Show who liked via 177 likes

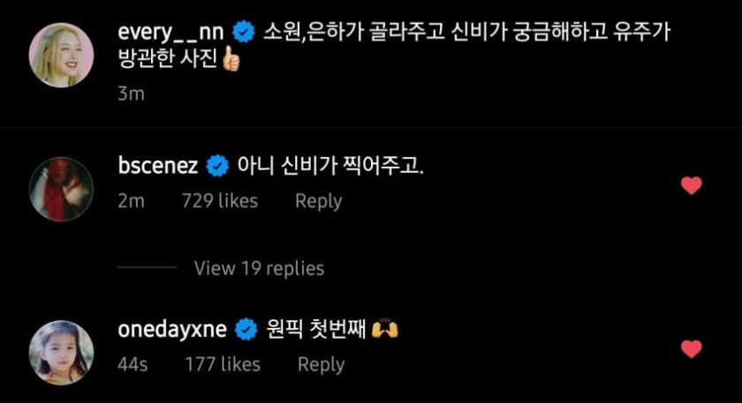223,364
